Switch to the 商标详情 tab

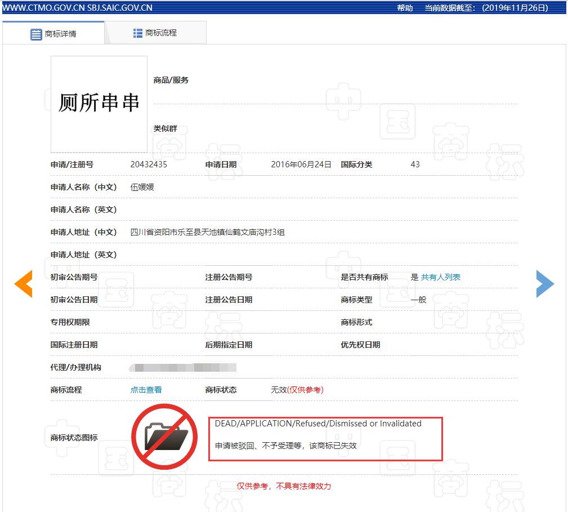point(59,33)
